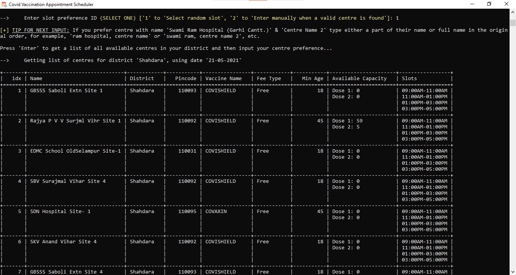
Task: Click 'Free' fee type in SKV Anand Vihar row
Action: [x=263, y=242]
